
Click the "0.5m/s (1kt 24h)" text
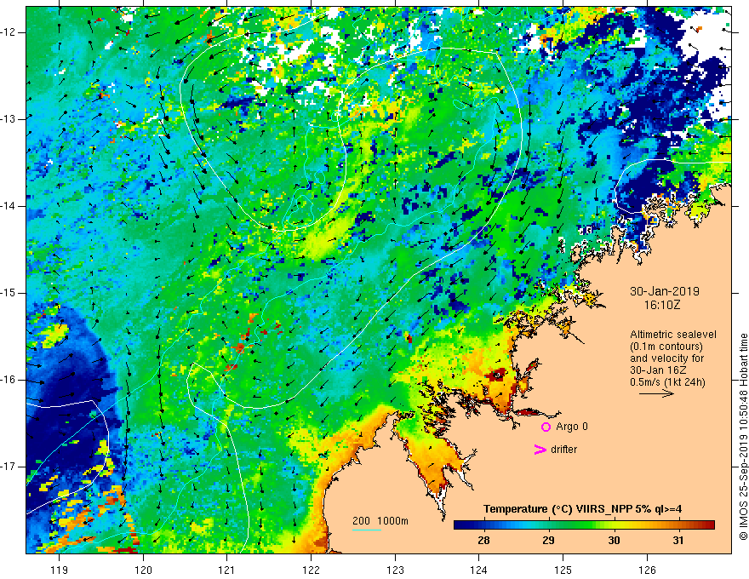tap(667, 382)
